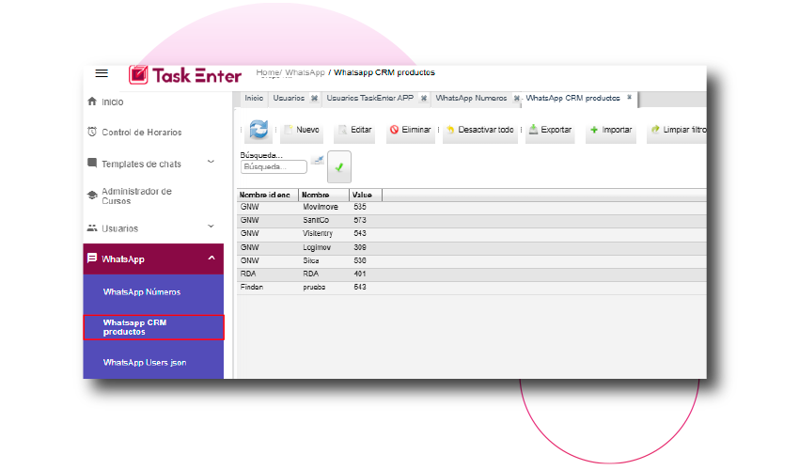Close the Usuarios tab
The width and height of the screenshot is (799, 470).
coord(314,98)
